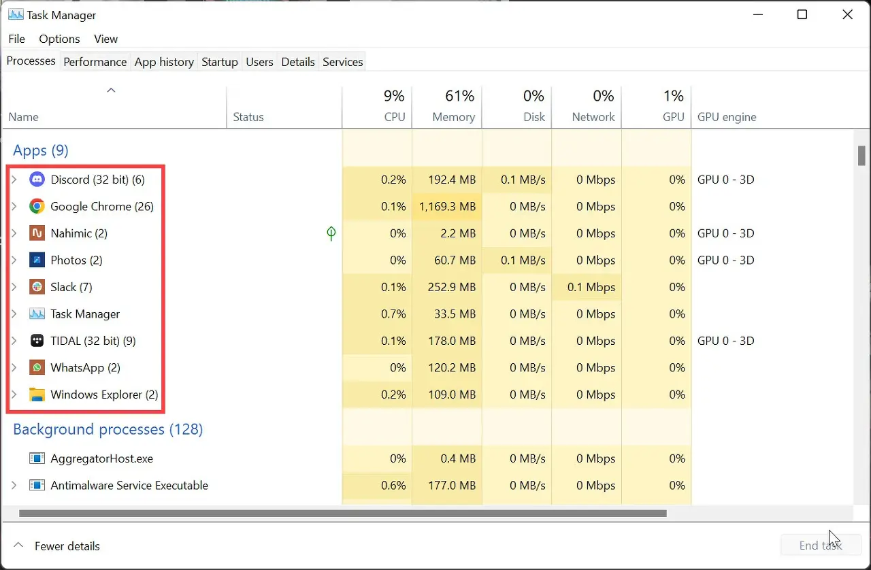The image size is (871, 570).
Task: Click Photos' 60.7 MB memory value
Action: [x=455, y=260]
